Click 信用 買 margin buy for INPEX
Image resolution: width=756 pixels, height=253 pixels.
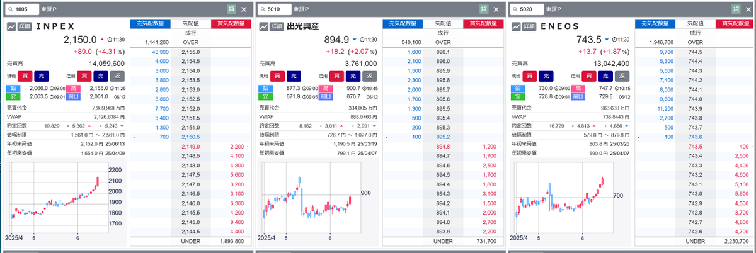pyautogui.click(x=83, y=76)
